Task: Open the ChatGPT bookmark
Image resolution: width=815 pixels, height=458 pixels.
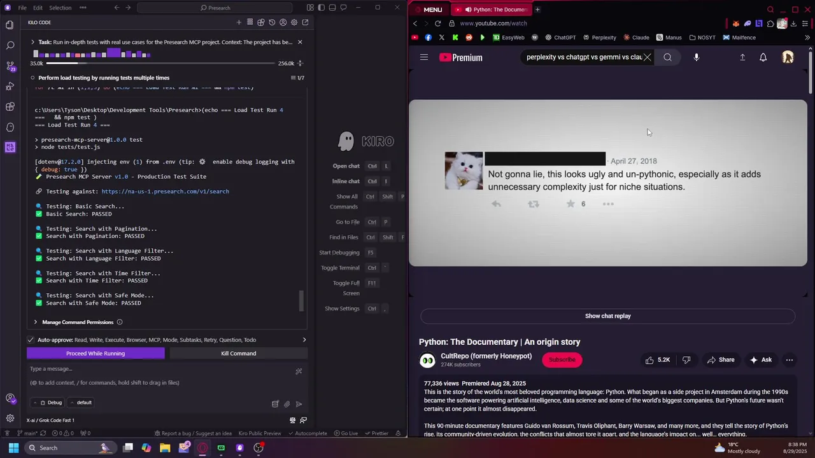Action: [560, 38]
